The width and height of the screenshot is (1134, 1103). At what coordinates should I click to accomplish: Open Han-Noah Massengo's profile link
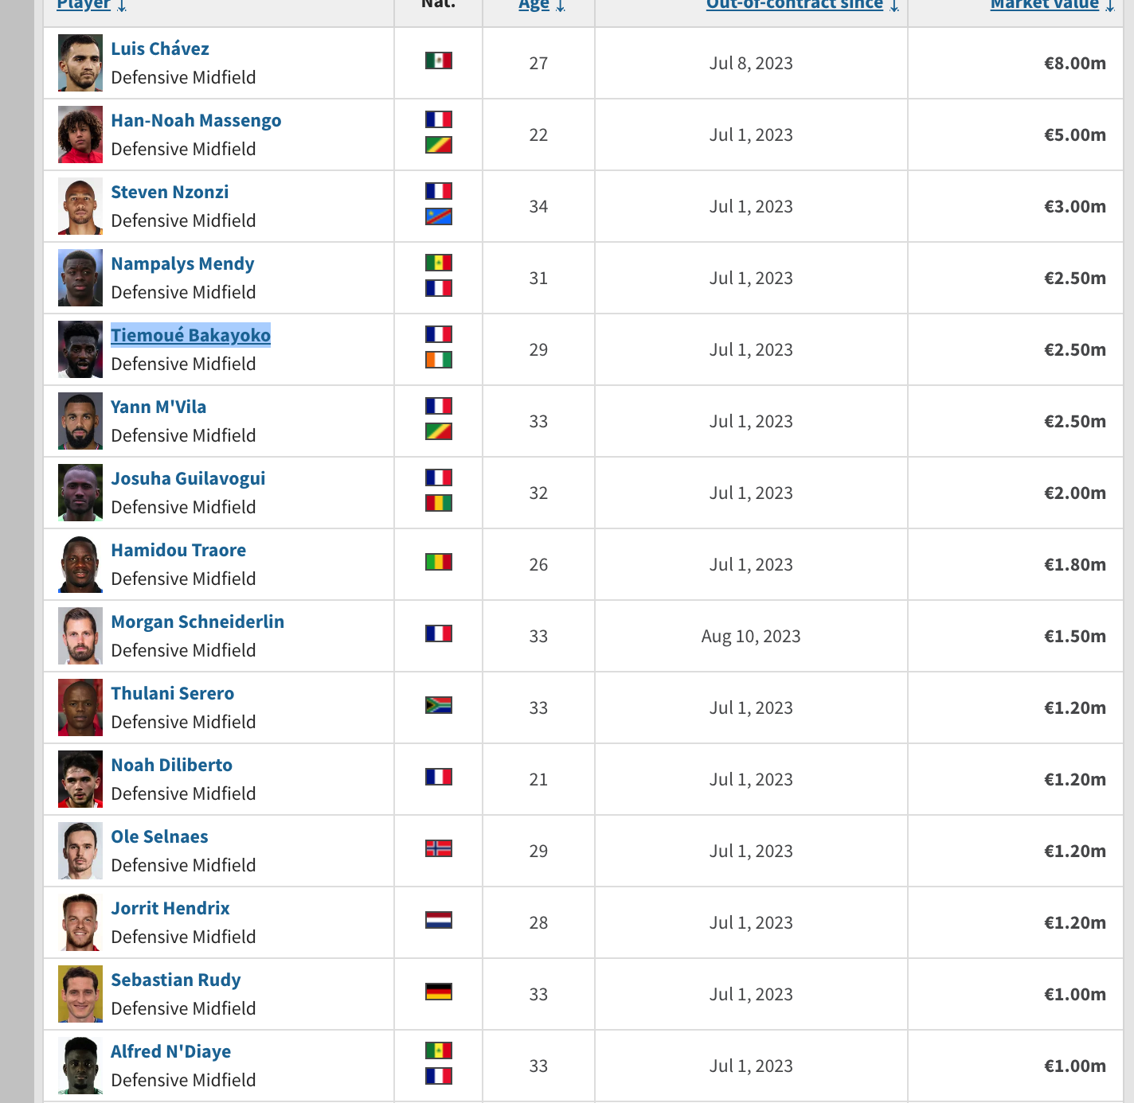coord(196,120)
